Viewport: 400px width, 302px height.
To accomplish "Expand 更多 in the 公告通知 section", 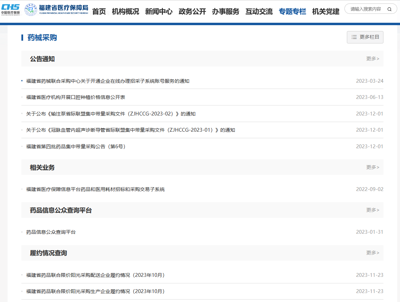I will pyautogui.click(x=372, y=59).
